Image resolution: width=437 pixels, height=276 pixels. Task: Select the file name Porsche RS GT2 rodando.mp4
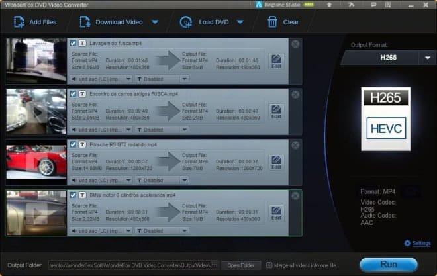[123, 144]
